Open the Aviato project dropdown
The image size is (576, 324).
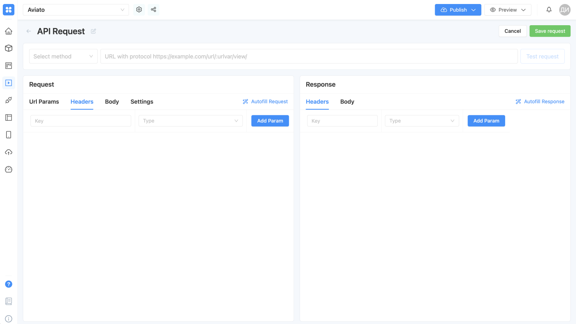click(x=76, y=9)
